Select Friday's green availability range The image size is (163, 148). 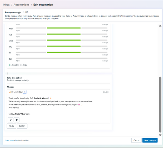[64, 52]
